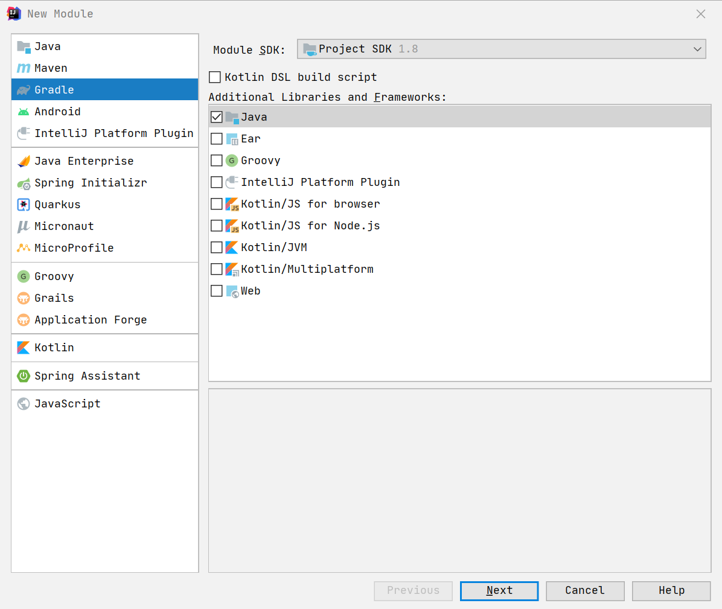Select the Android robot icon
Screen dimensions: 722x609
24,112
